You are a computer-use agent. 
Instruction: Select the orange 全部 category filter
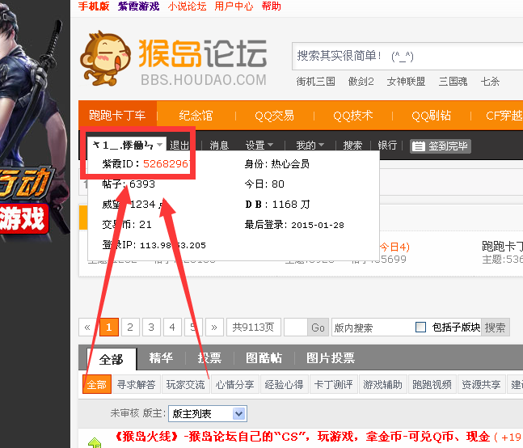(97, 385)
